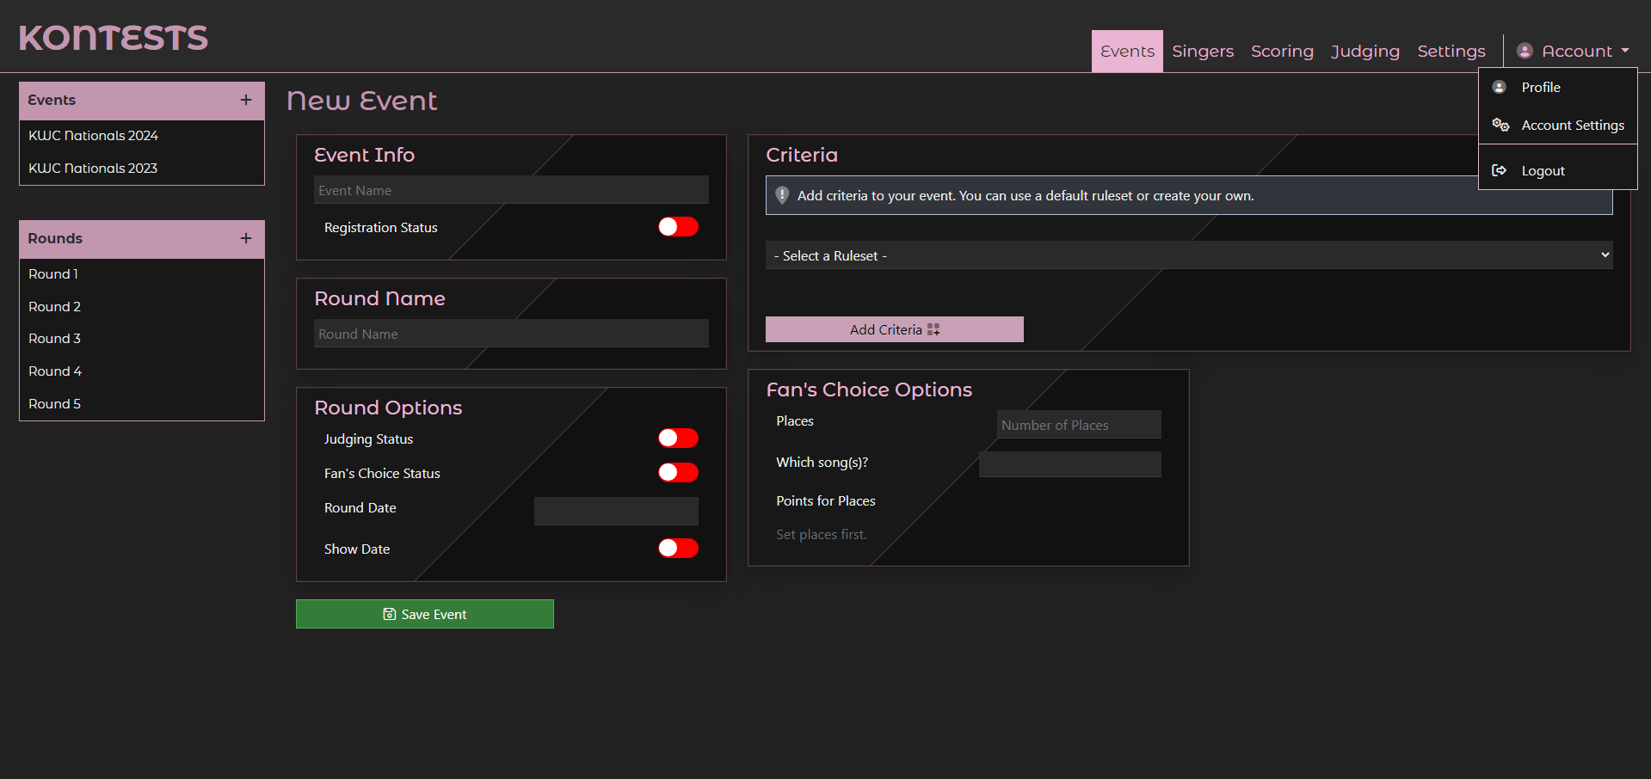Add a new round with the plus icon

246,238
